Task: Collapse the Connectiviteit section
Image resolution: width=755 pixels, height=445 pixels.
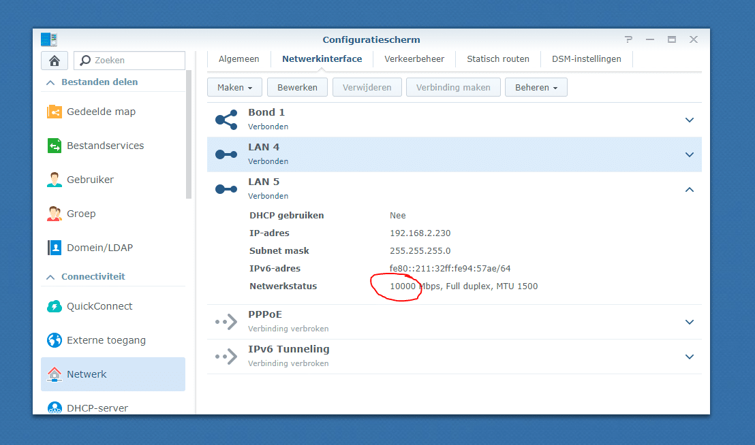Action: tap(50, 277)
